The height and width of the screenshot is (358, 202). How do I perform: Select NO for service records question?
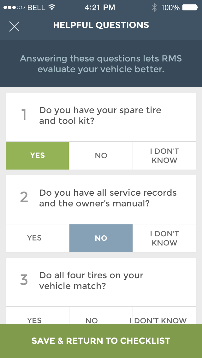[101, 238]
